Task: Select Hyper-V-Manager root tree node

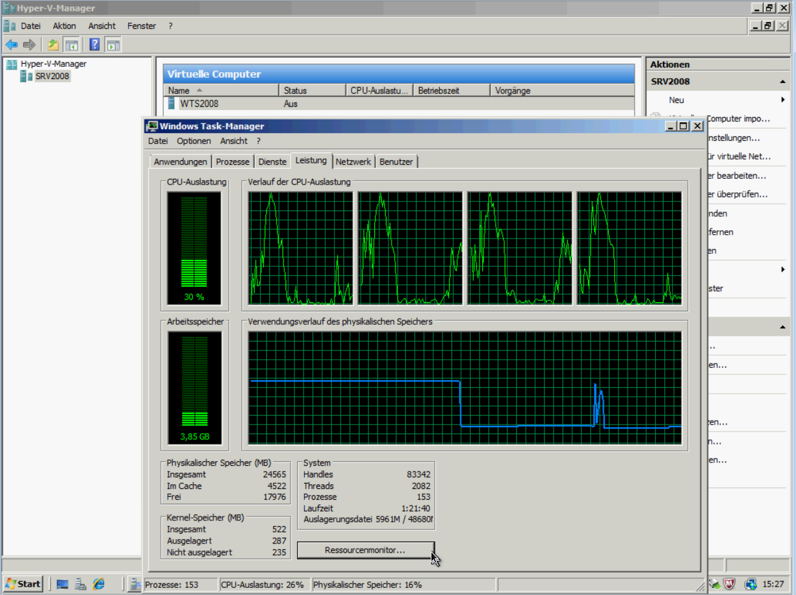Action: click(x=53, y=64)
